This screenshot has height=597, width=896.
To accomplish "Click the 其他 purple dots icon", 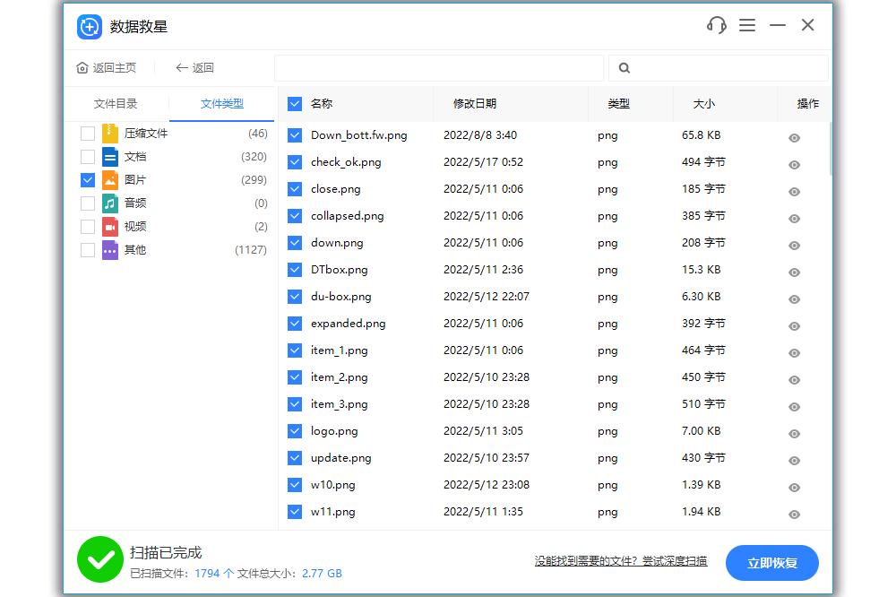I will (x=109, y=250).
